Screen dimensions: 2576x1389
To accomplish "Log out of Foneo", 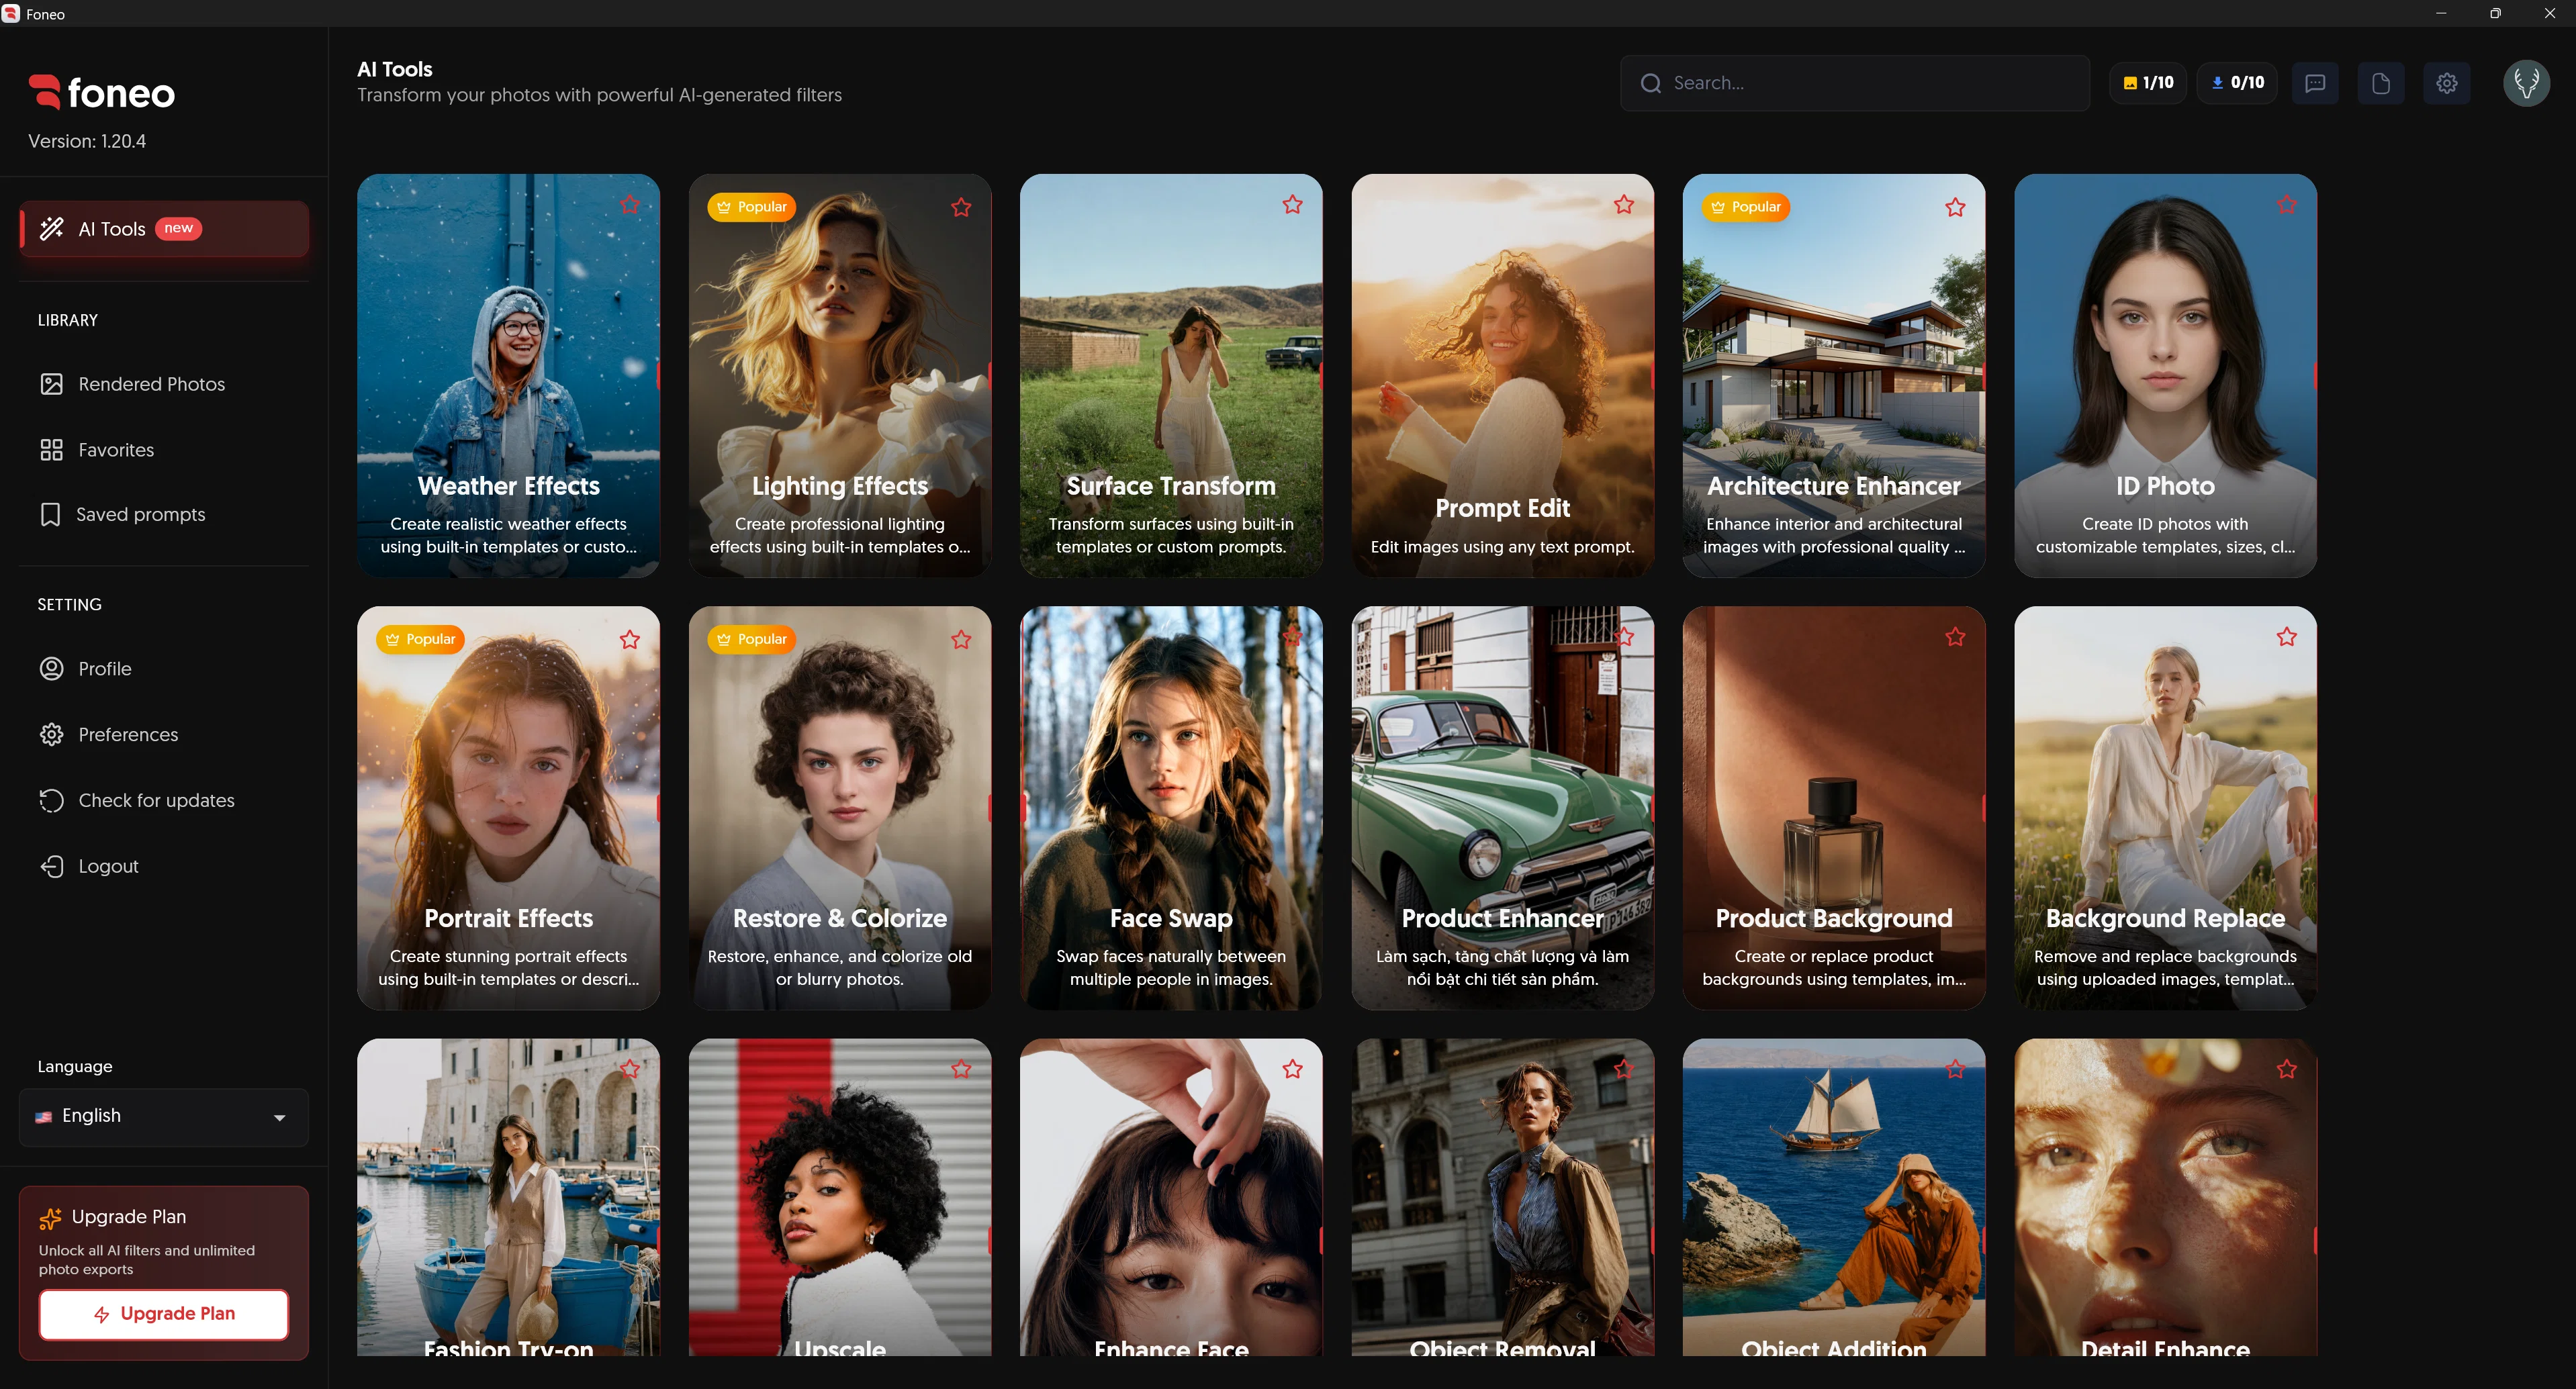I will tap(164, 866).
